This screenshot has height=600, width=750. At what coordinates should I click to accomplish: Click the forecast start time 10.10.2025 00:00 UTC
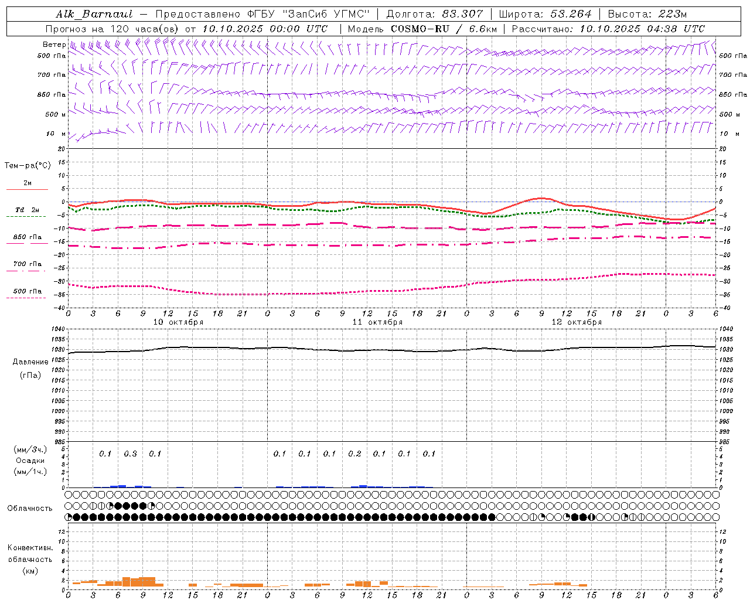(265, 29)
